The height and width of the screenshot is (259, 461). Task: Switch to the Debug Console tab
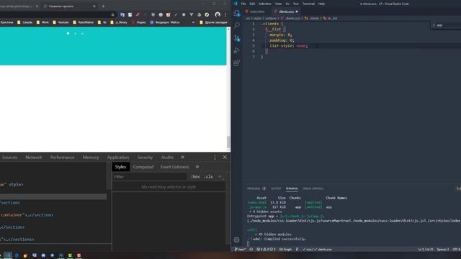point(313,188)
